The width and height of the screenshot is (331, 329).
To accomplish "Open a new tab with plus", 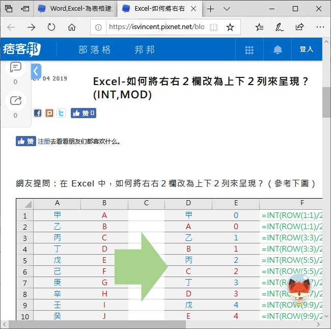I will point(210,9).
